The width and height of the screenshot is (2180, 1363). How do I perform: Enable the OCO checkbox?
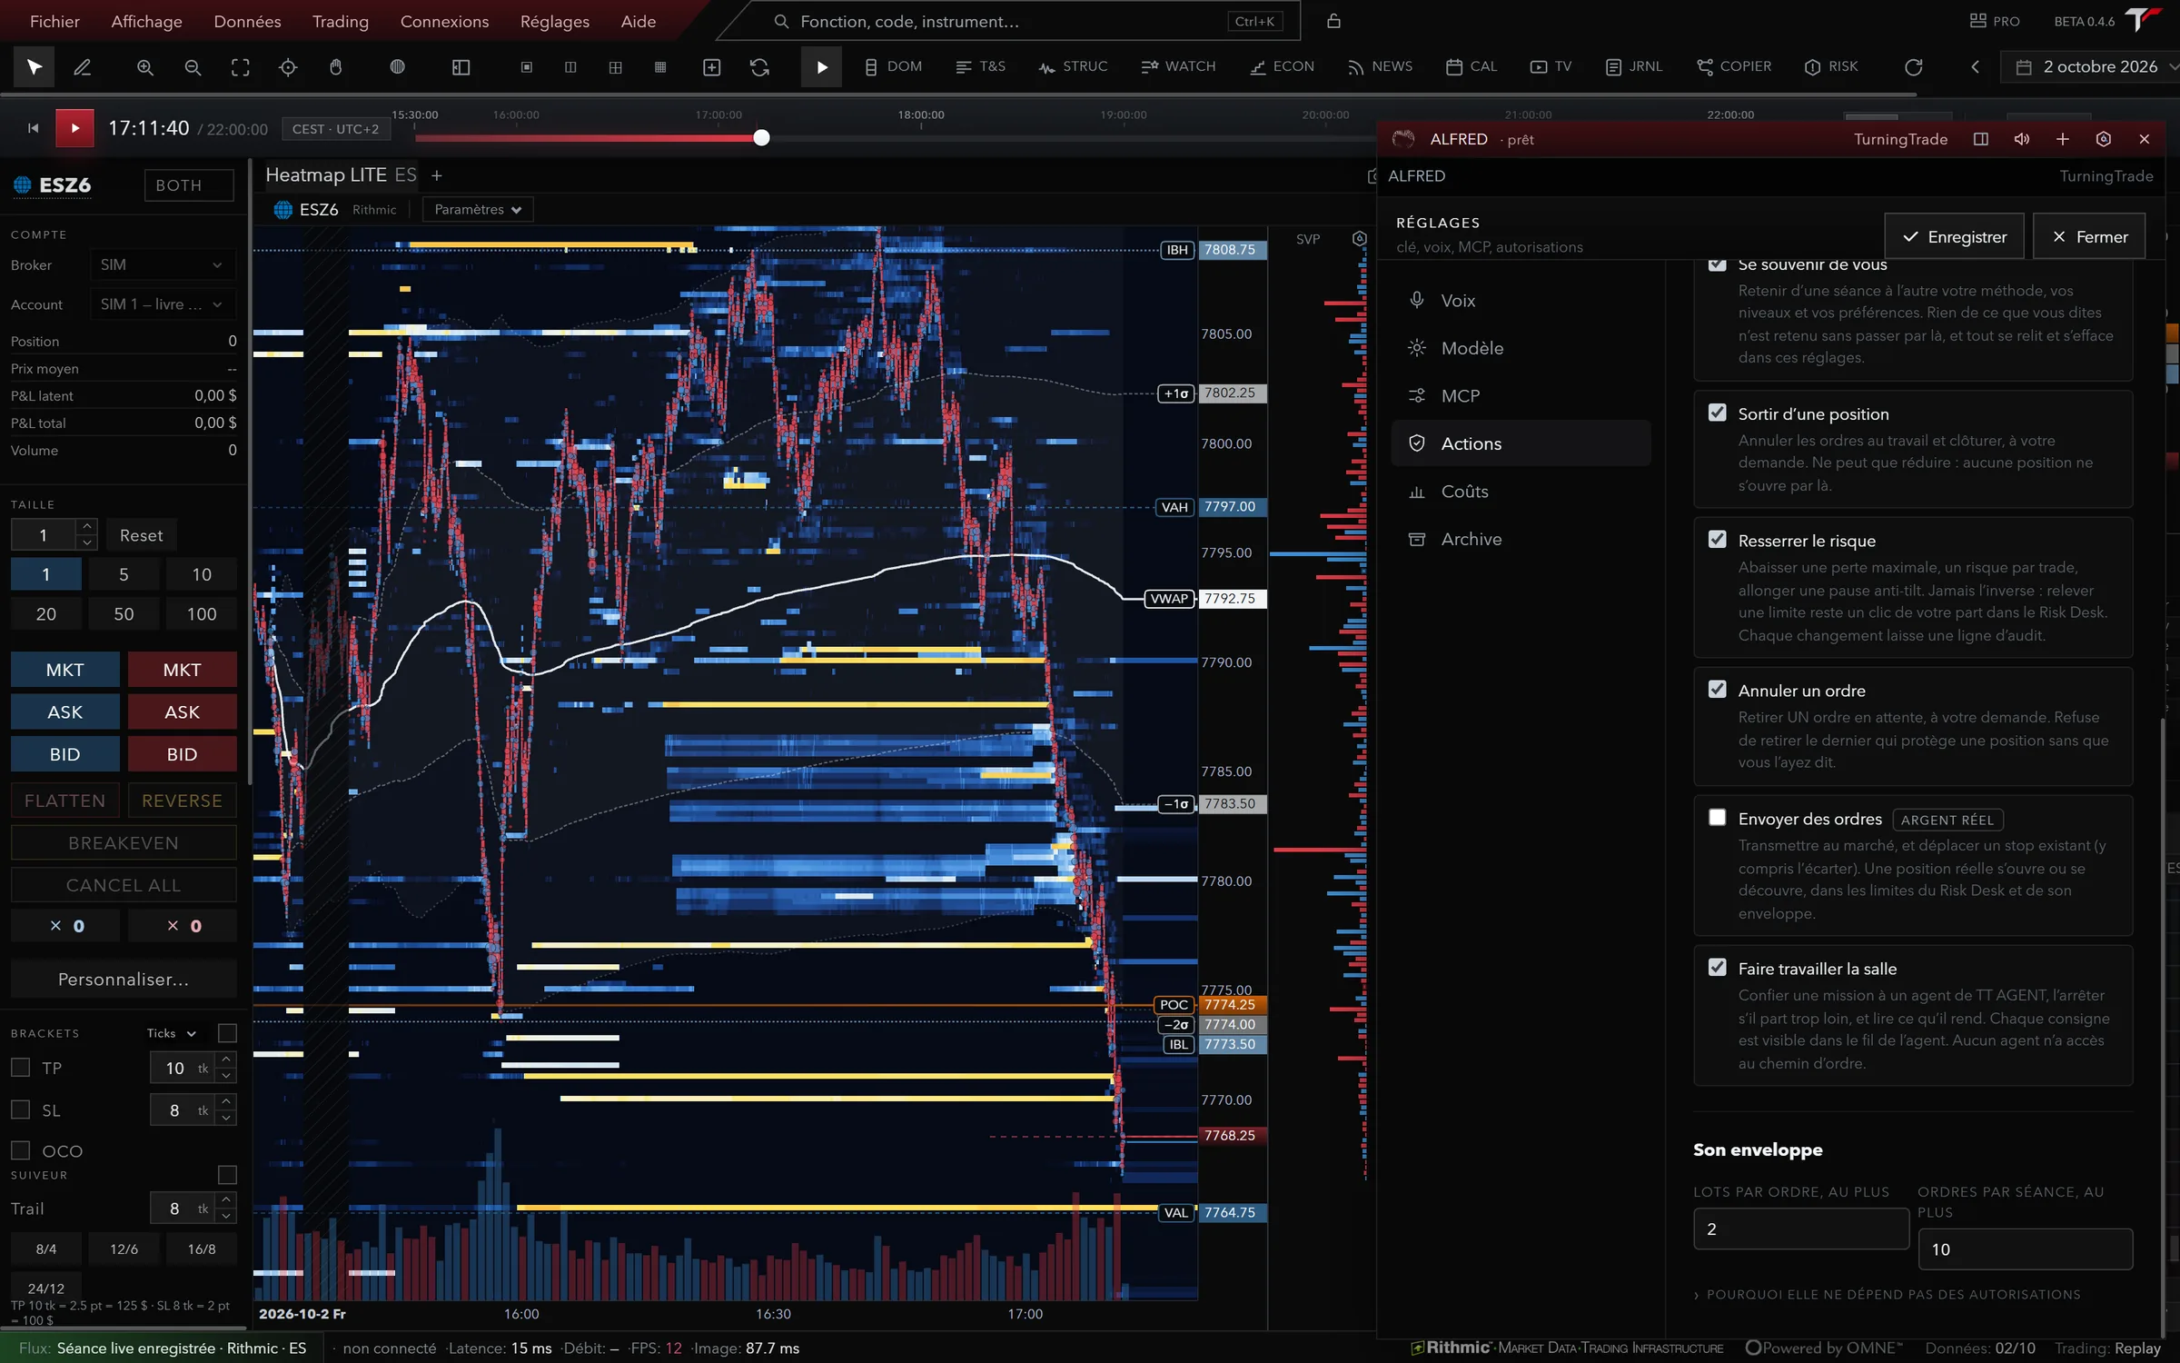coord(21,1150)
